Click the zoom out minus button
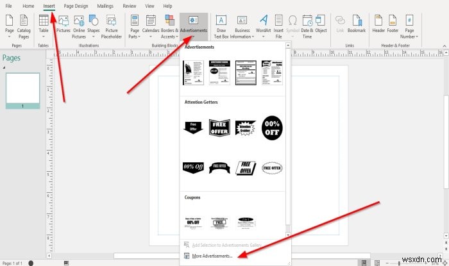Viewport: 449px width, 266px height. click(387, 263)
